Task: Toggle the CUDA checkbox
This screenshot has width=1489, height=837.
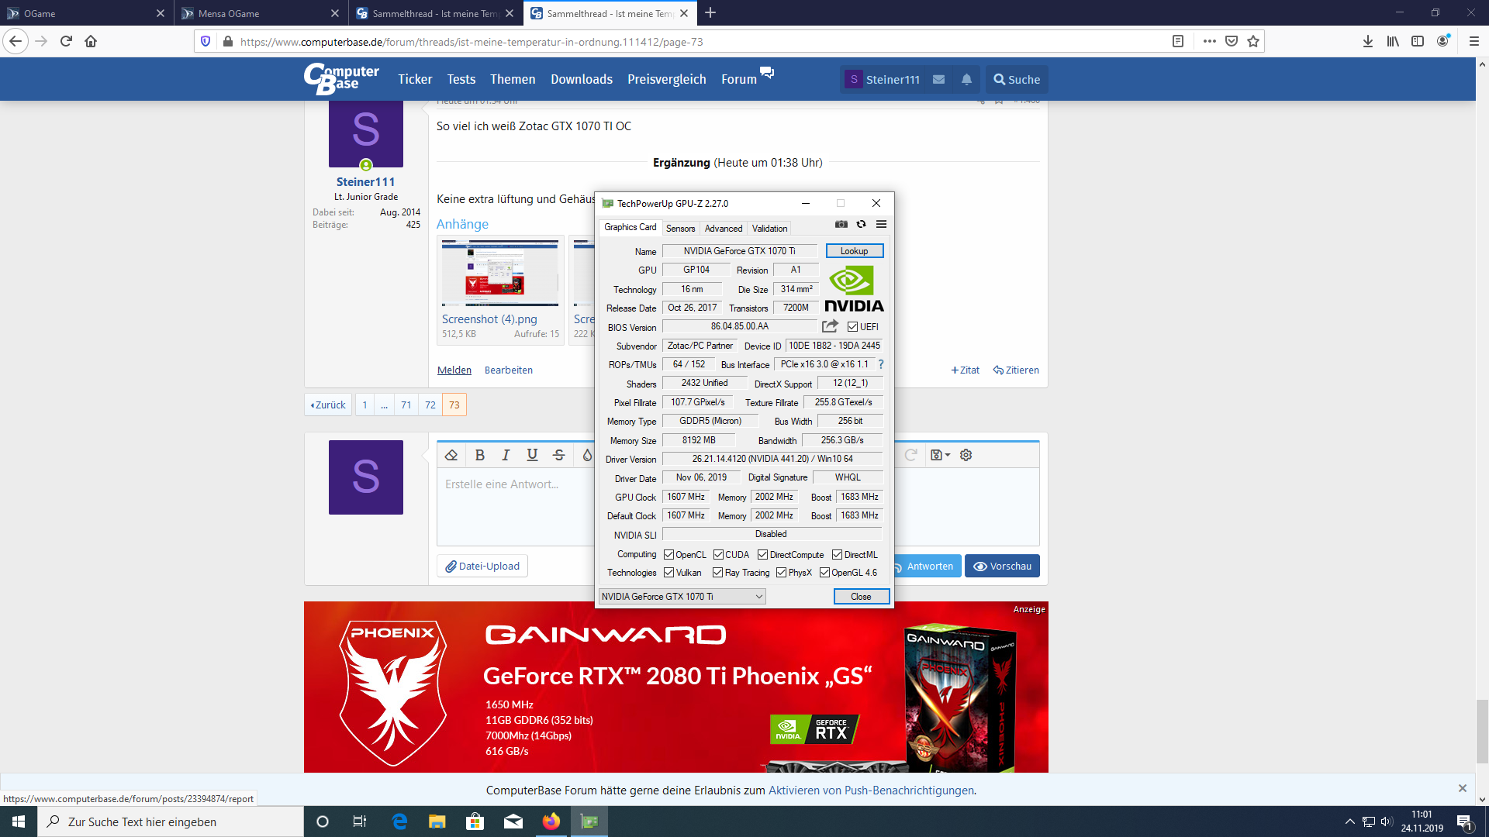Action: pyautogui.click(x=718, y=555)
